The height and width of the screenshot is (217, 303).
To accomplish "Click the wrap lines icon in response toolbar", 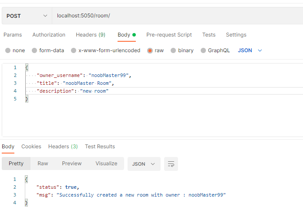I will point(171,164).
